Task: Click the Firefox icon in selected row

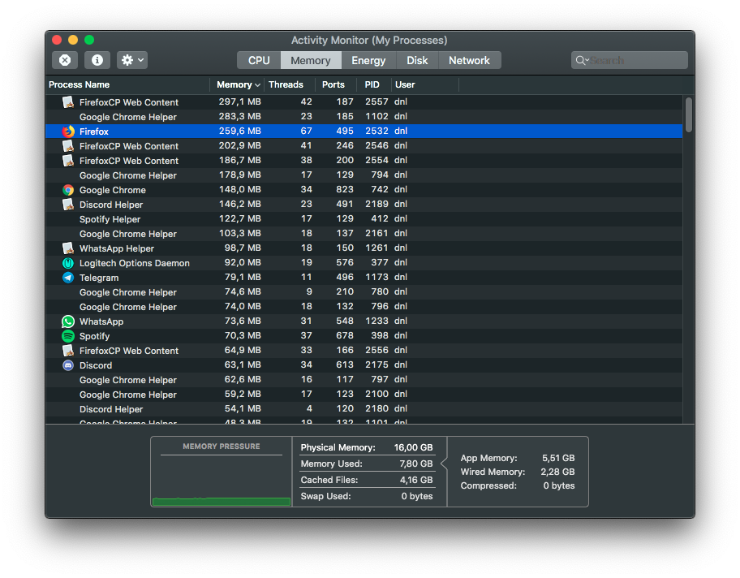Action: point(68,132)
